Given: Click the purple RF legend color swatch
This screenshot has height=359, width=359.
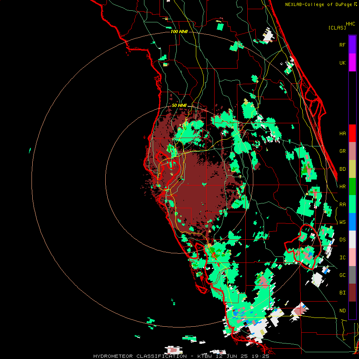Looking at the screenshot, I should tap(352, 45).
